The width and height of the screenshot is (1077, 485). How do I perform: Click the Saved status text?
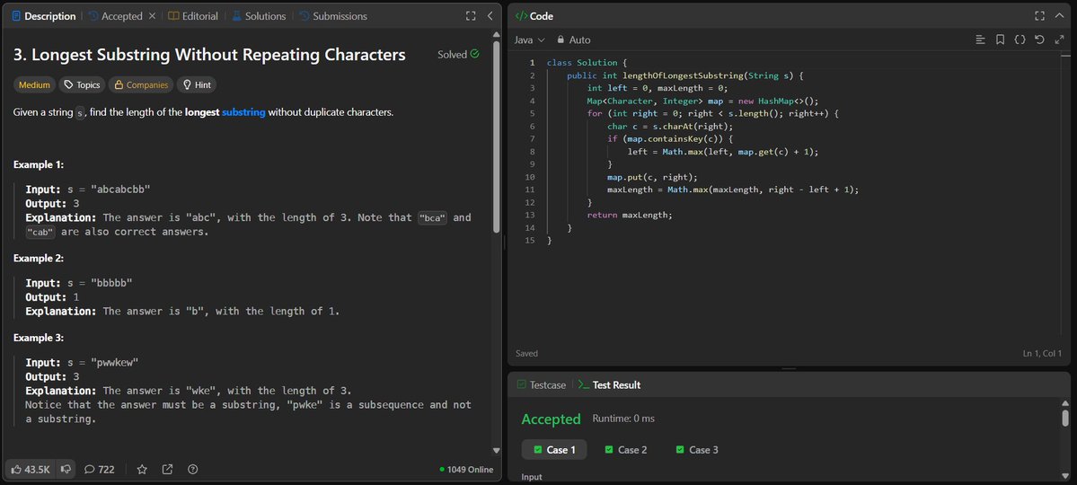527,353
